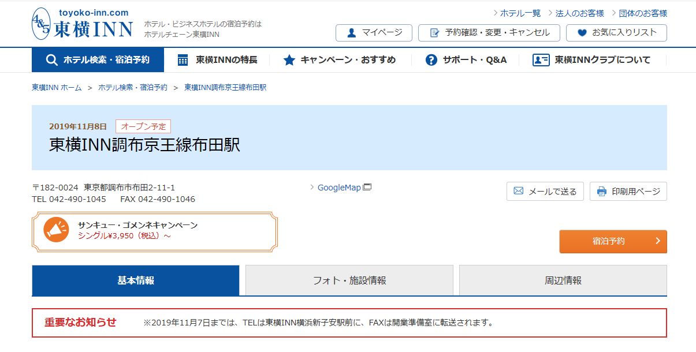Click the FAX 042-490-1046 text

pos(158,199)
